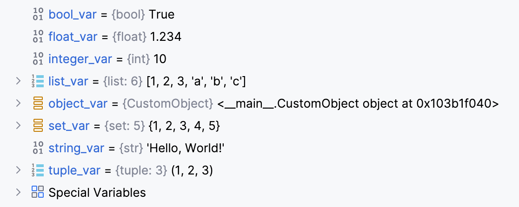Click the binary icon beside string_var
Image resolution: width=519 pixels, height=207 pixels.
38,148
